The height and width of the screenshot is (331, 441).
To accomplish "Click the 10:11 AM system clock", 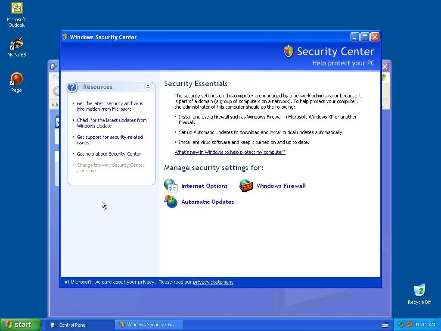I will tap(425, 325).
